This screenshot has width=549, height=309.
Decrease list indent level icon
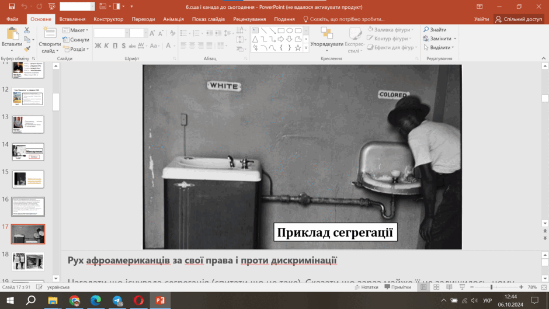click(x=209, y=33)
